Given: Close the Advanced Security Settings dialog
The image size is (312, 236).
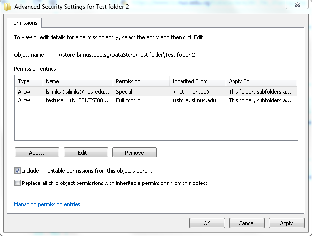Looking at the screenshot, I should [297, 4].
